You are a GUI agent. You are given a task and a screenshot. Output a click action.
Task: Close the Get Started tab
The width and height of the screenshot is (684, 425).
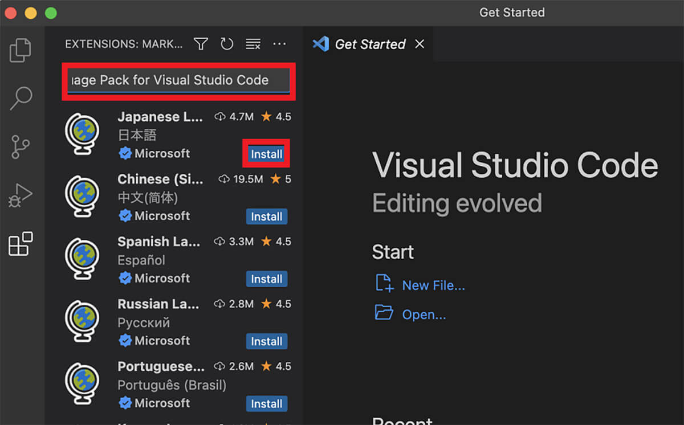tap(420, 44)
